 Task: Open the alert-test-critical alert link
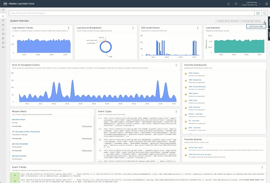[x=18, y=119]
